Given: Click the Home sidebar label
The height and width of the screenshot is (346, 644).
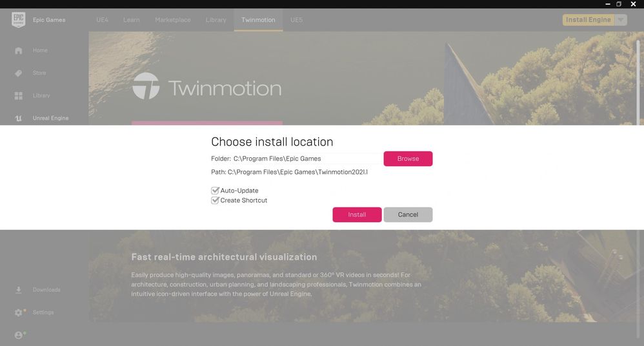Looking at the screenshot, I should coord(40,50).
